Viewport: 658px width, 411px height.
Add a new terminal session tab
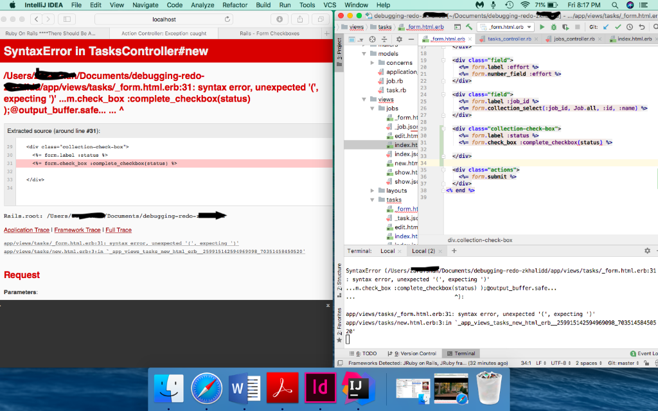pyautogui.click(x=454, y=251)
